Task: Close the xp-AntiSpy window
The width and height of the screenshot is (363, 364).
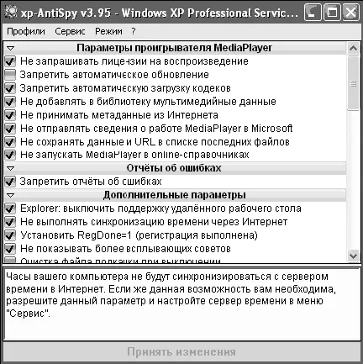Action: click(x=350, y=13)
